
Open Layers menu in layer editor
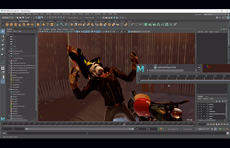point(199,99)
